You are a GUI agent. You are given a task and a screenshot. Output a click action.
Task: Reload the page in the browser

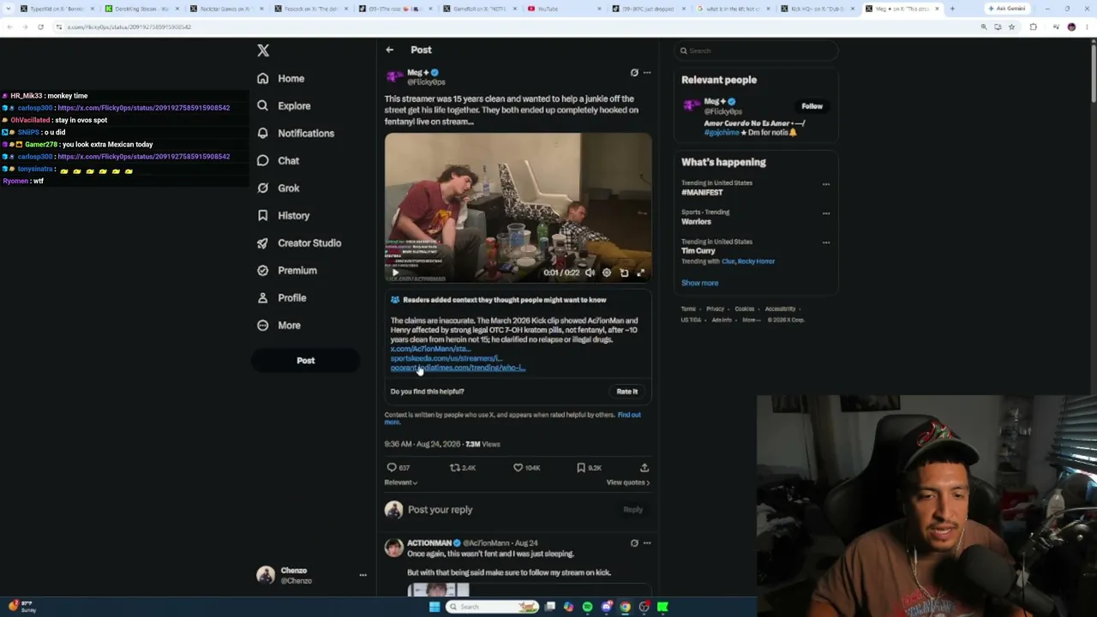tap(40, 27)
